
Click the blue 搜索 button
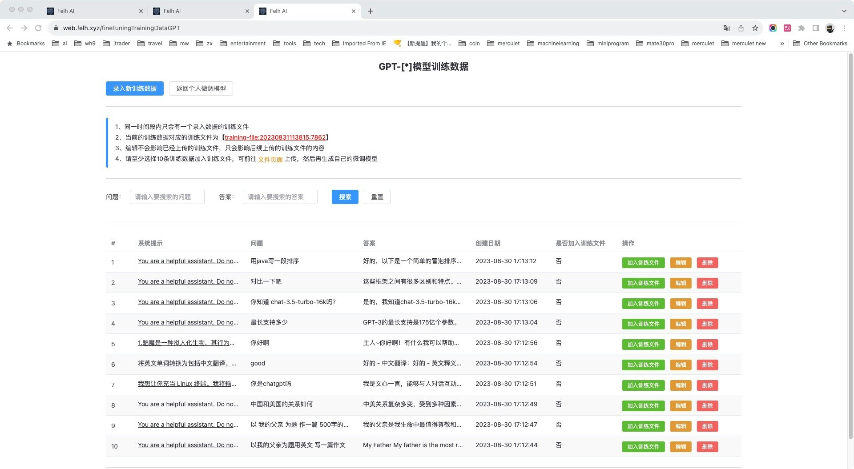pyautogui.click(x=345, y=197)
